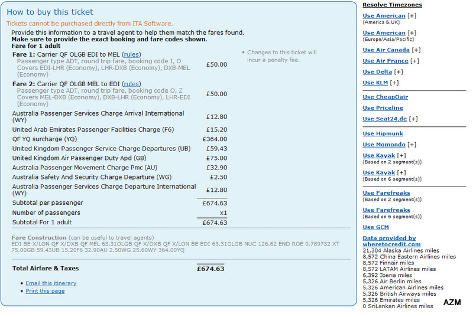This screenshot has width=473, height=317.
Task: Click the Use GCM link
Action: pyautogui.click(x=375, y=227)
